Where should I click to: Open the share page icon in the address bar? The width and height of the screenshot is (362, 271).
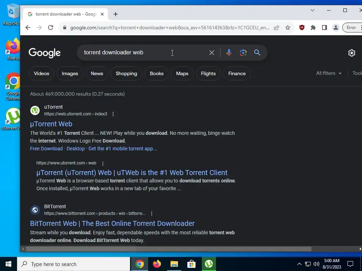pyautogui.click(x=276, y=28)
